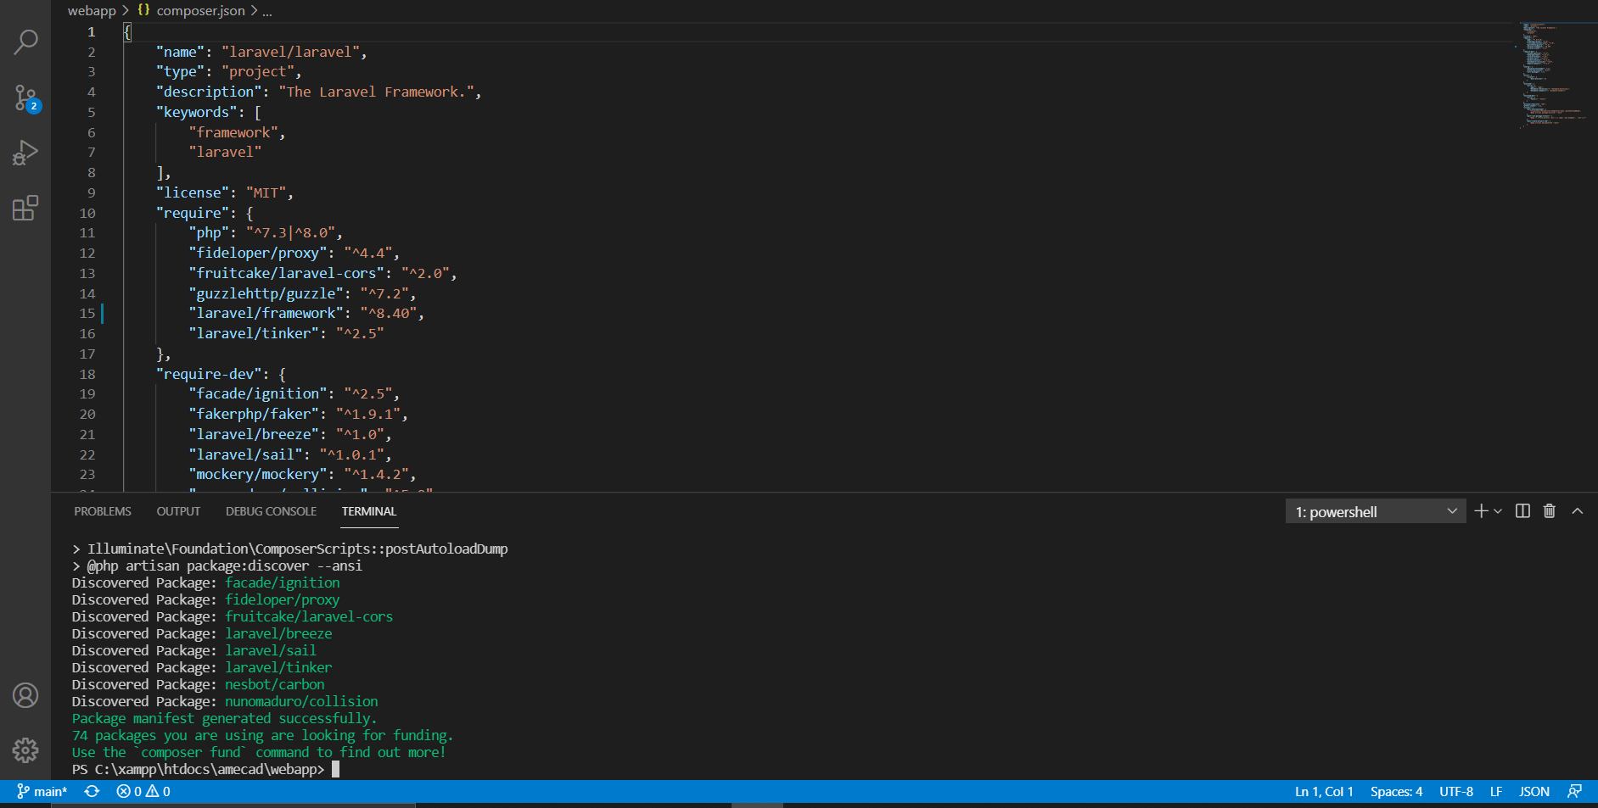Click the new terminal plus icon

tap(1481, 511)
